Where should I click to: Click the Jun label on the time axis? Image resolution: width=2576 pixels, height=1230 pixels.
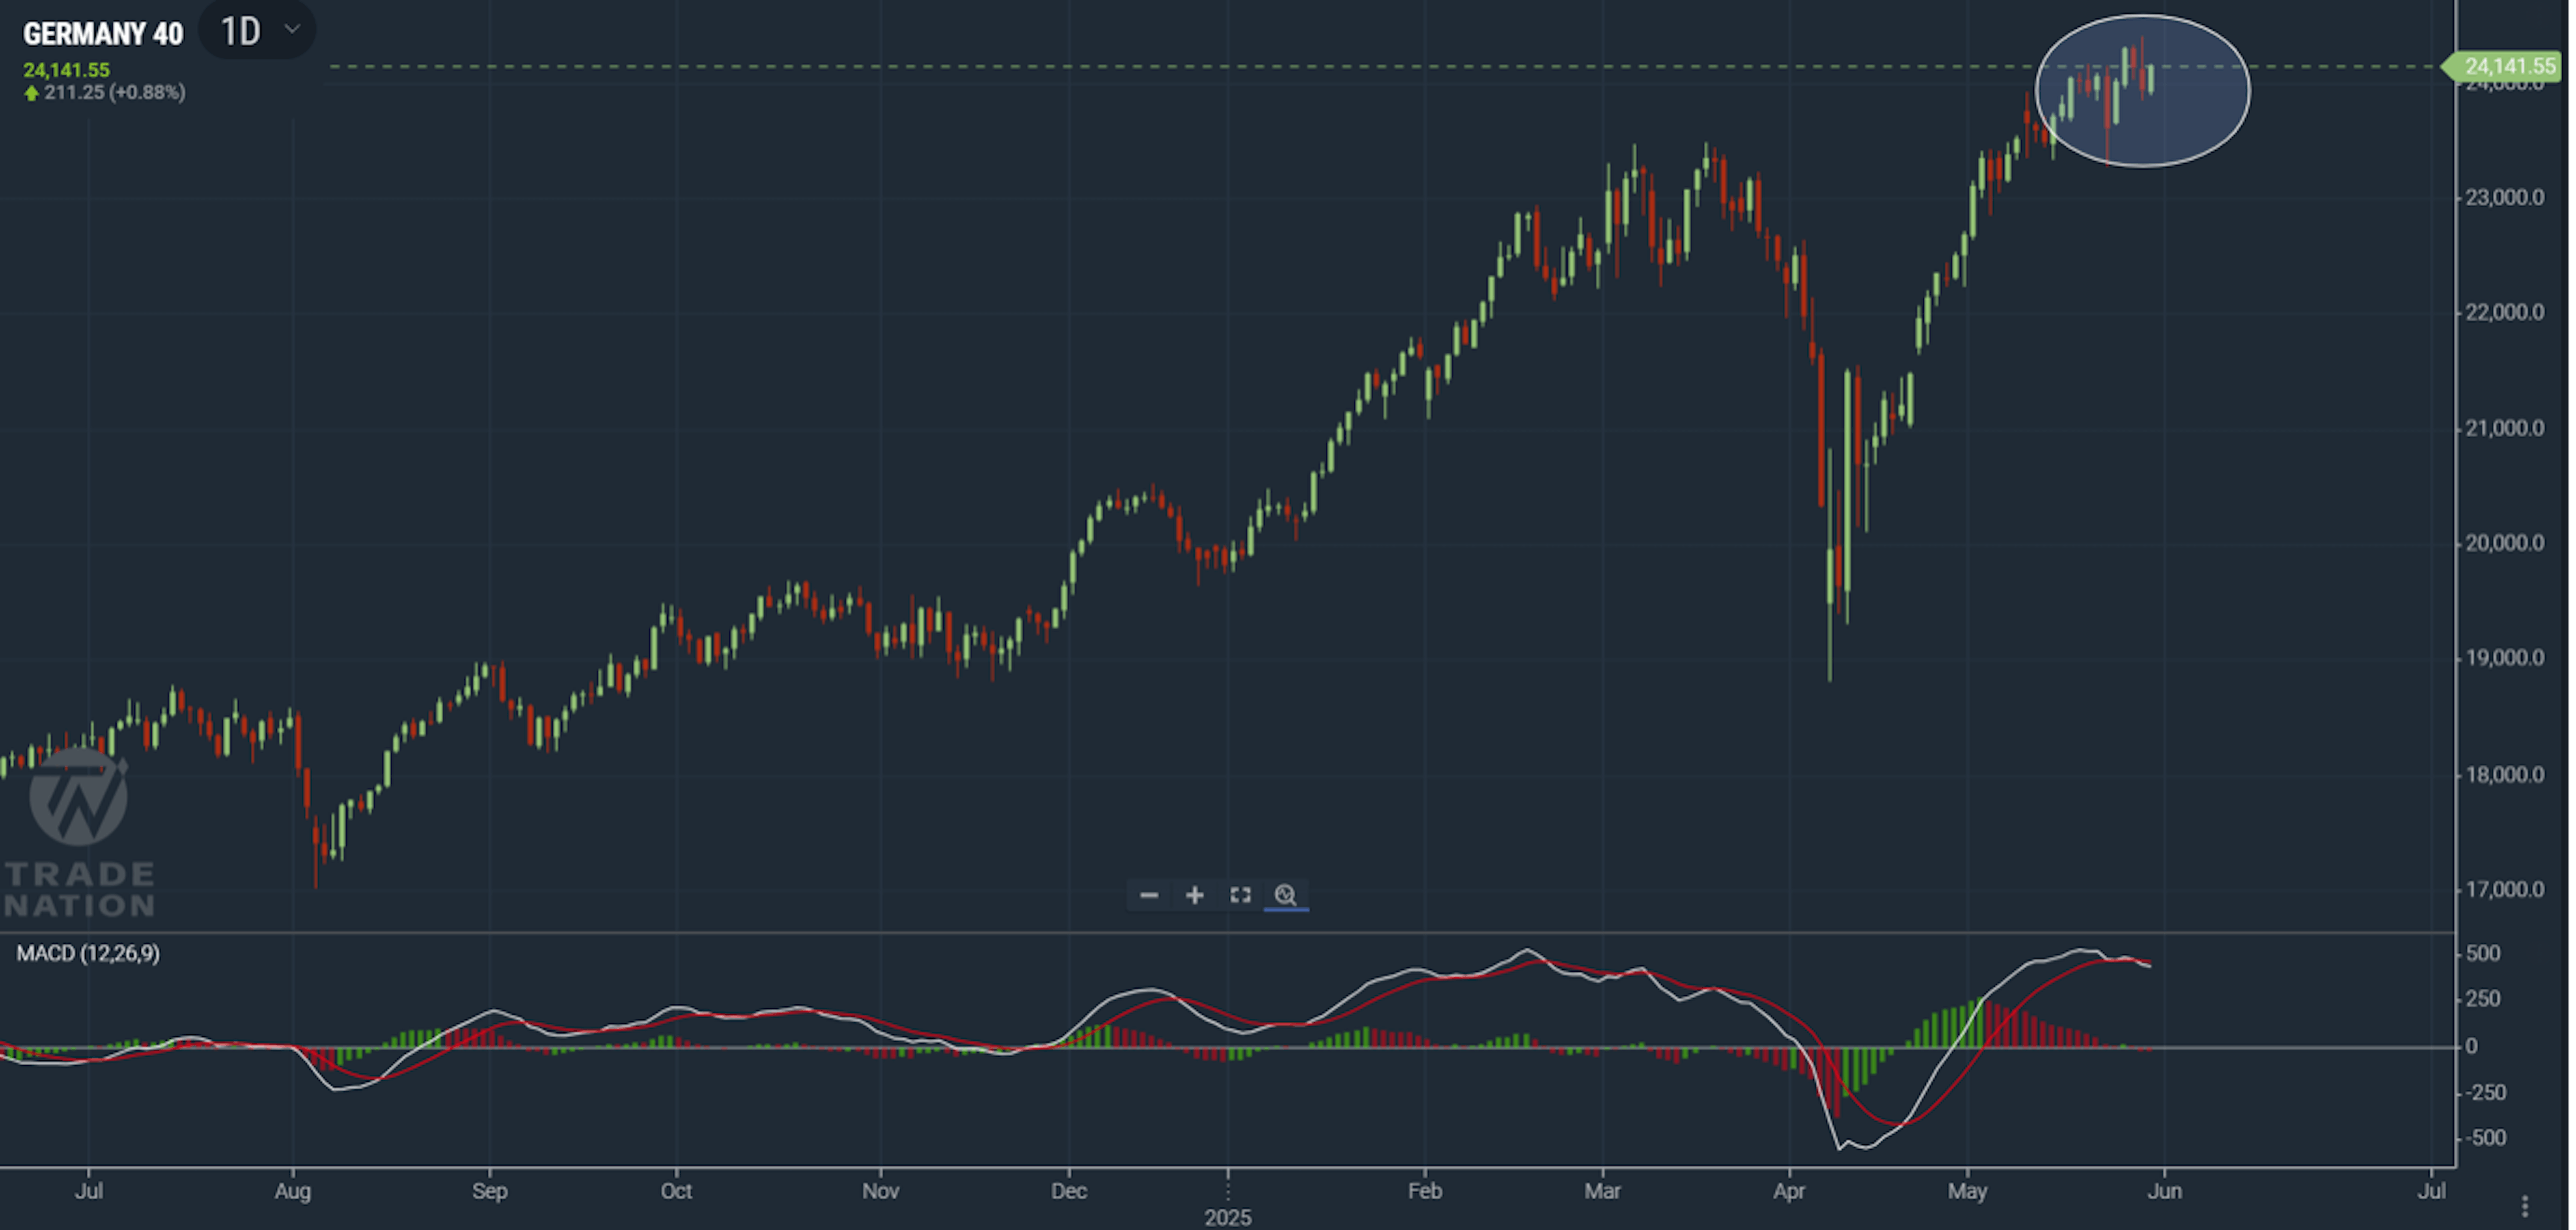tap(2165, 1191)
